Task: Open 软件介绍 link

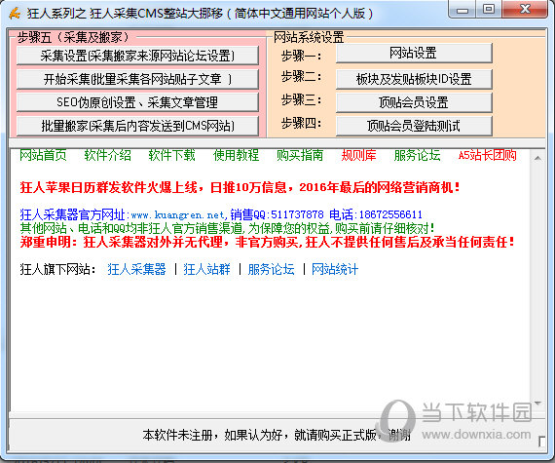Action: [108, 155]
